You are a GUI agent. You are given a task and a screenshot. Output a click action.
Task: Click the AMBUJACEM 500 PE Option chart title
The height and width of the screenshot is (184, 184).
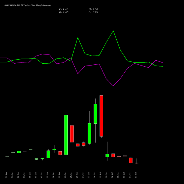[28, 6]
